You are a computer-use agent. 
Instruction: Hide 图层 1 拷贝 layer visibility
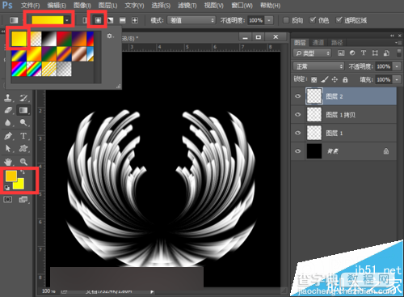(298, 114)
